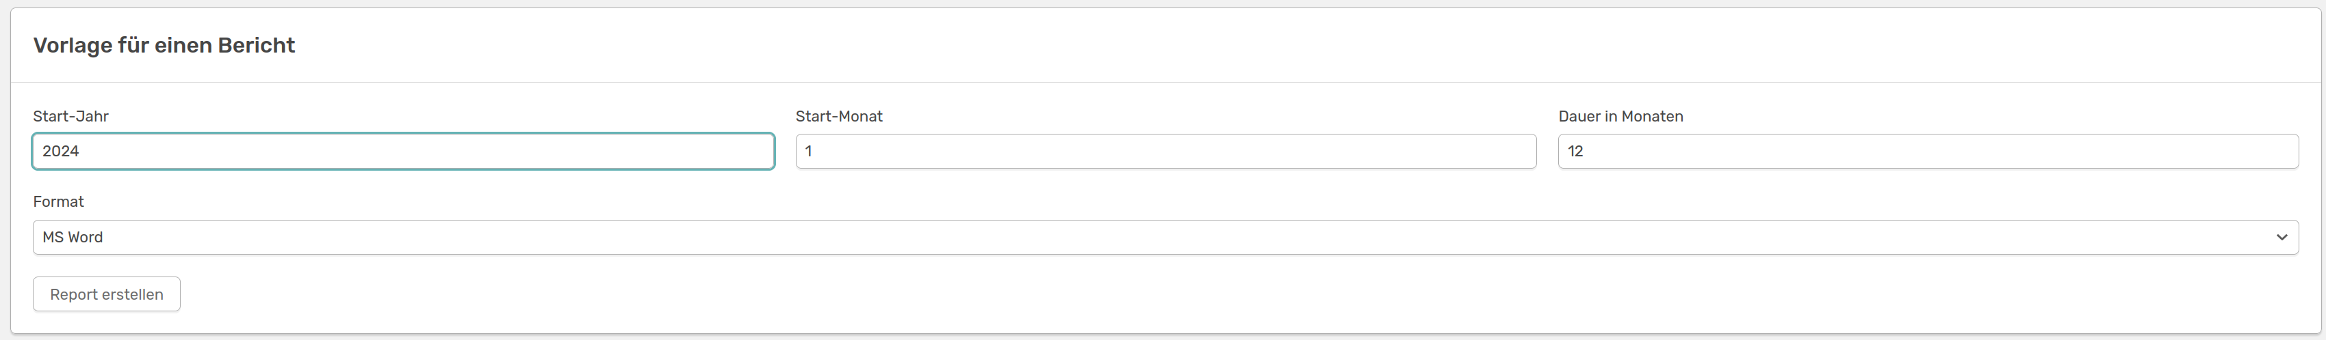Place cursor on the start month value 1
2326x340 pixels.
tap(808, 152)
